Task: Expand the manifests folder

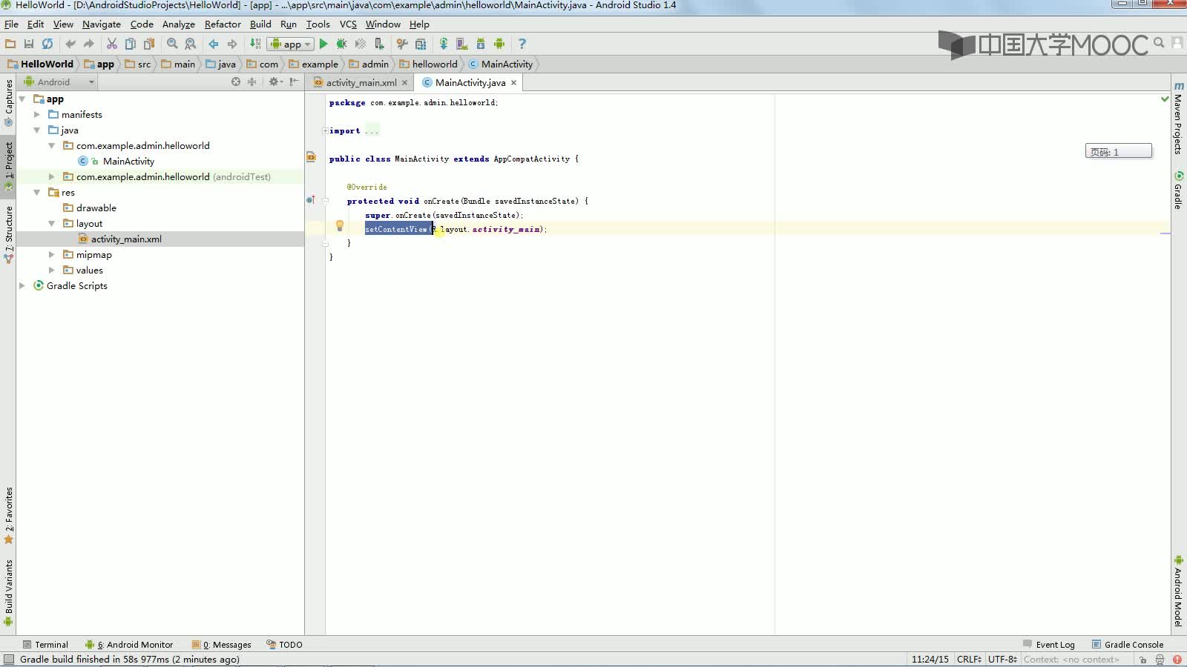Action: (37, 114)
